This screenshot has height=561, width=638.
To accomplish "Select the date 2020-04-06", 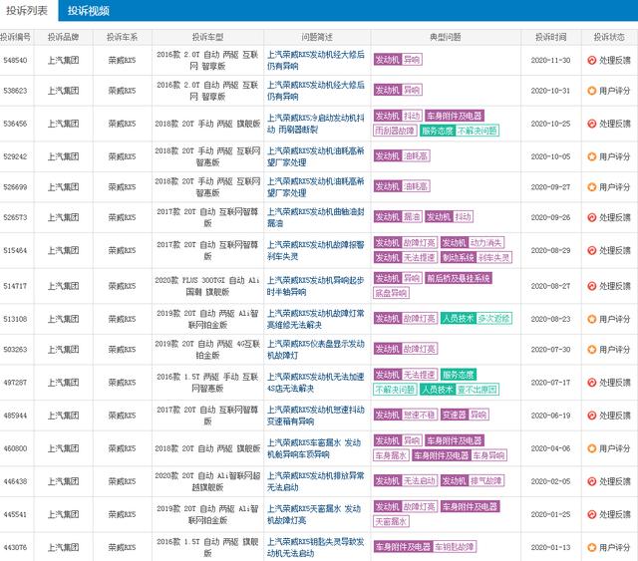I will [x=550, y=448].
